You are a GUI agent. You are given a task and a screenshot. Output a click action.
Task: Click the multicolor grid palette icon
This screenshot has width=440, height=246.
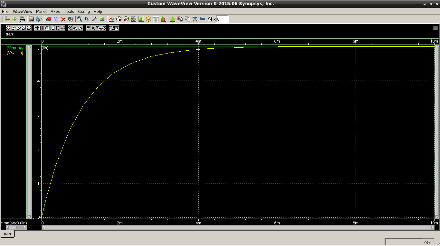click(102, 19)
